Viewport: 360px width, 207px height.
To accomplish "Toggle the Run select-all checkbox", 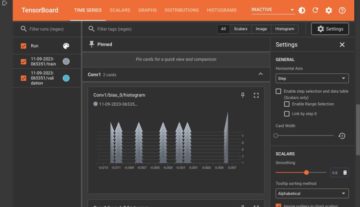I will pyautogui.click(x=24, y=46).
